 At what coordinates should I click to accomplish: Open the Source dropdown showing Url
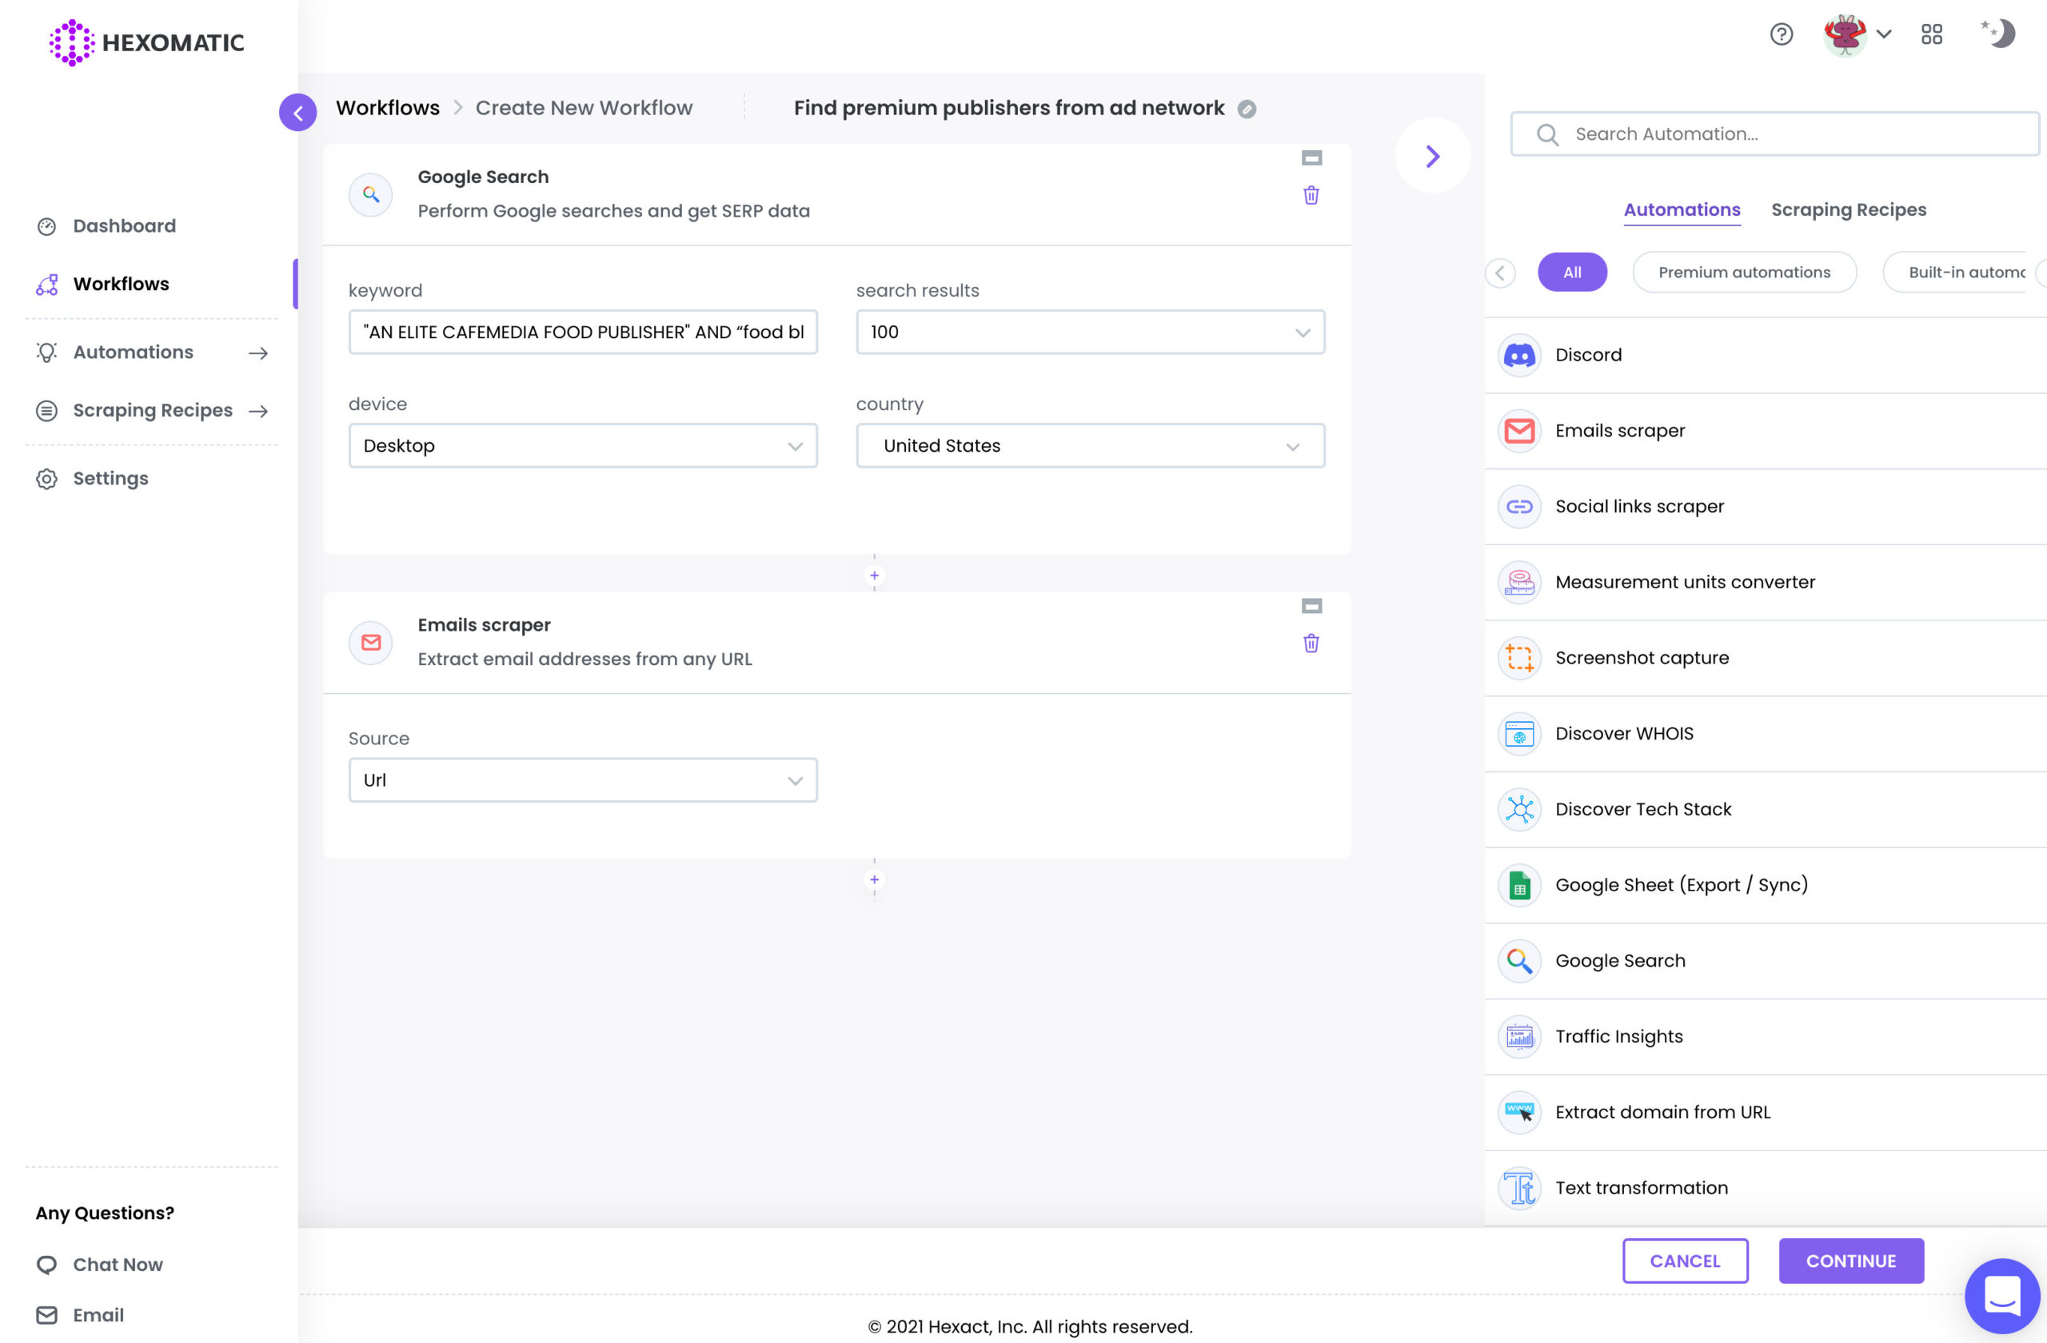[x=582, y=780]
